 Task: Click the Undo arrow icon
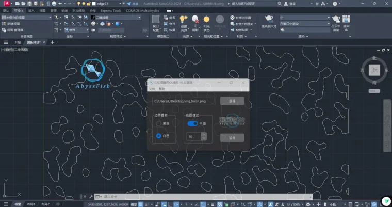pos(60,4)
